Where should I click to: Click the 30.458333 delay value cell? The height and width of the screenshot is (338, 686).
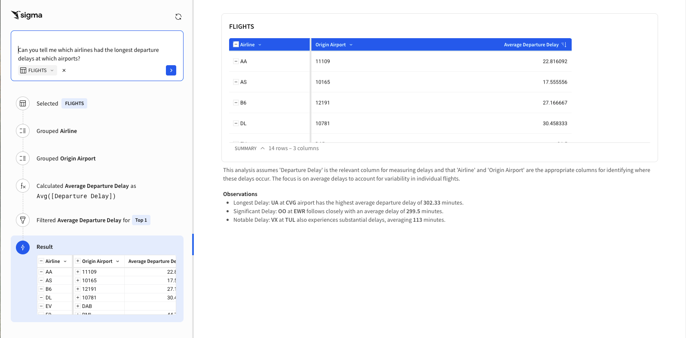tap(555, 123)
